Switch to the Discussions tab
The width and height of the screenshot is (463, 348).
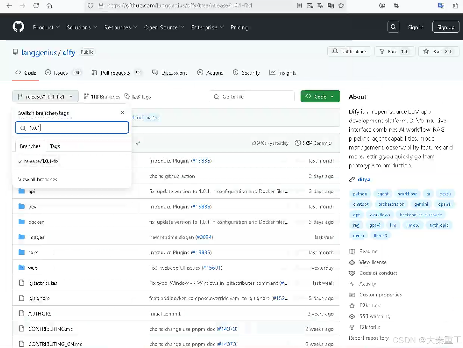coord(170,73)
